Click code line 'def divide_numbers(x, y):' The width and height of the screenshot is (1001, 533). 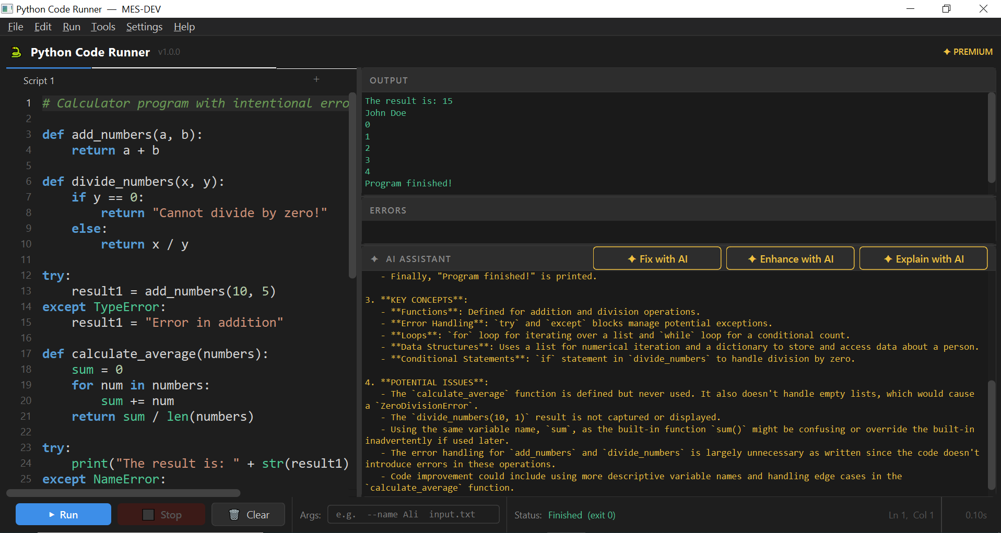click(x=133, y=182)
